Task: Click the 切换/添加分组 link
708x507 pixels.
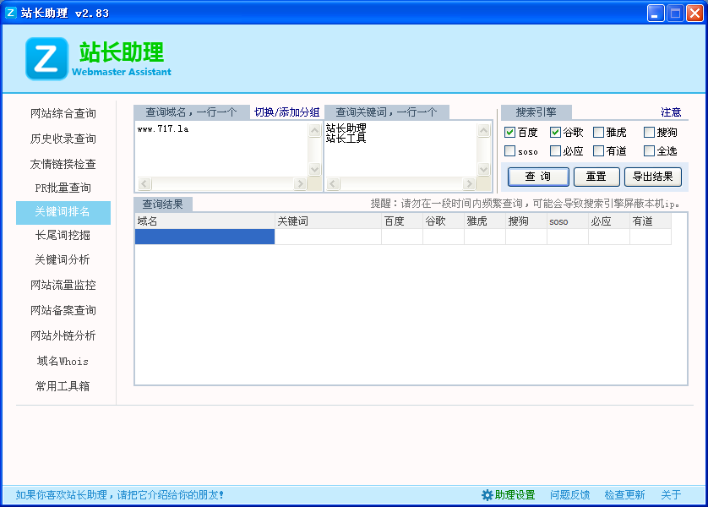Action: tap(286, 112)
